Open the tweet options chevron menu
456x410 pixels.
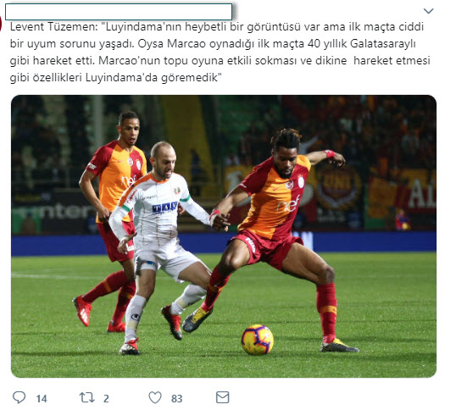pos(428,11)
